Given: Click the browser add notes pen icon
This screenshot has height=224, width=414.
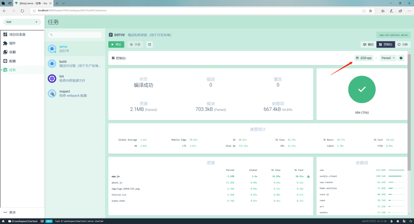Looking at the screenshot, I should [392, 11].
